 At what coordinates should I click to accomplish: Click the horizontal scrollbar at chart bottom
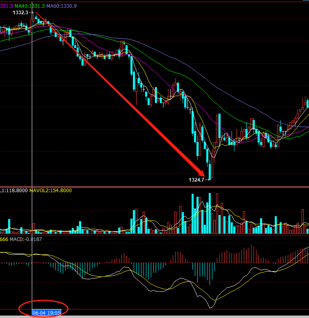tap(154, 317)
